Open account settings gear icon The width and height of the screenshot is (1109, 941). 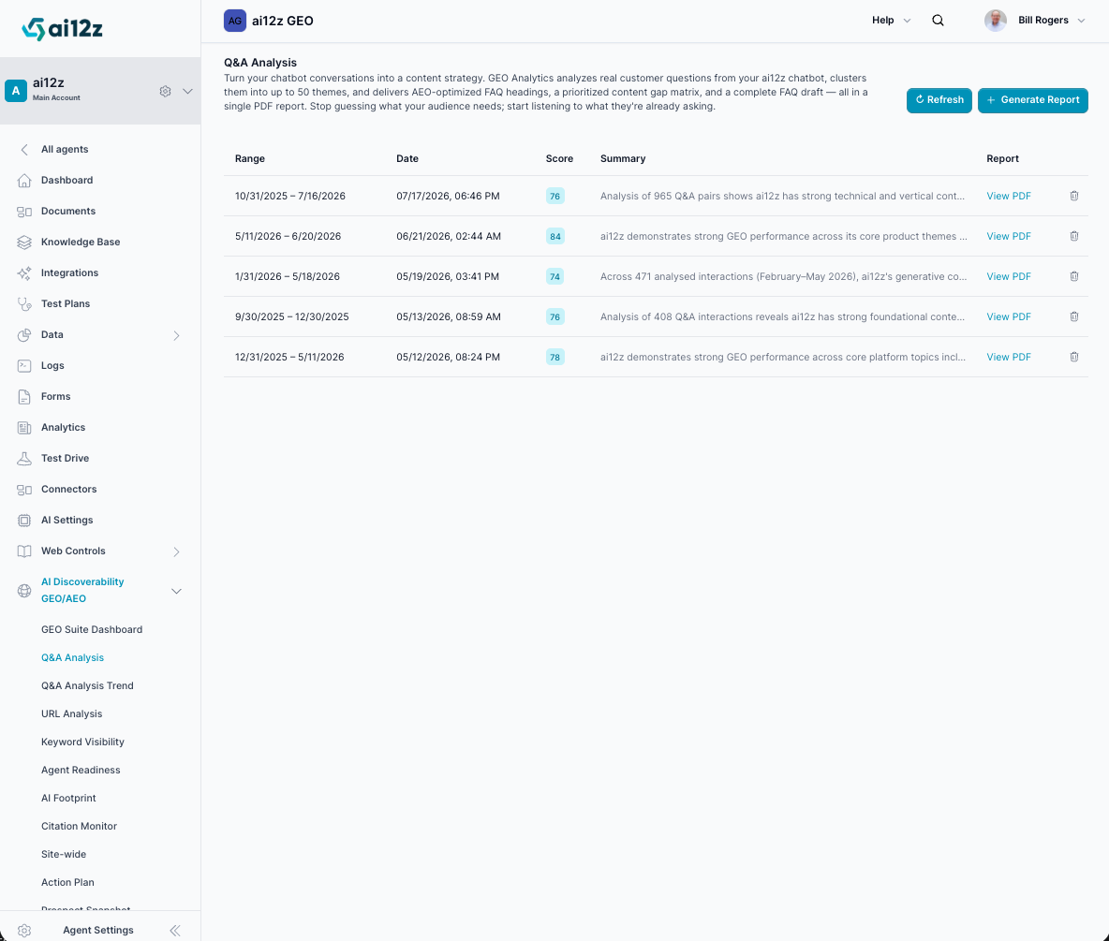(165, 91)
